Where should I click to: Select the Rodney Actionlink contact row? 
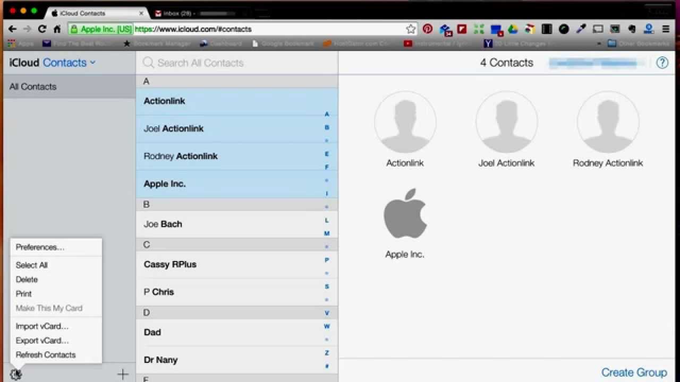(x=237, y=156)
